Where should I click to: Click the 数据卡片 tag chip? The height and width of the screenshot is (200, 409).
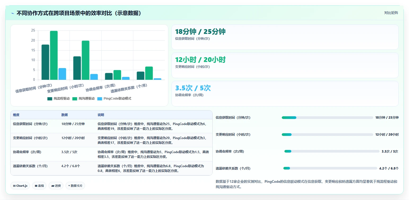75,186
